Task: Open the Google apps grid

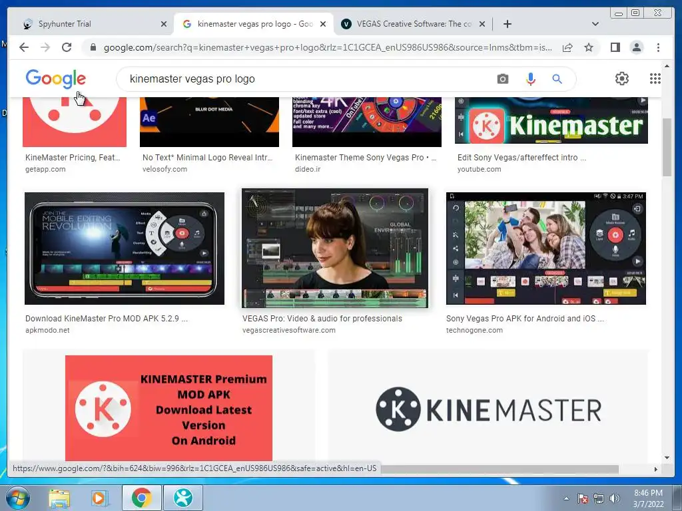Action: tap(655, 79)
